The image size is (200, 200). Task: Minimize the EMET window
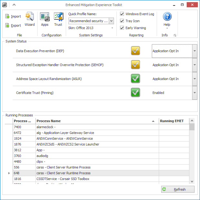(174, 5)
